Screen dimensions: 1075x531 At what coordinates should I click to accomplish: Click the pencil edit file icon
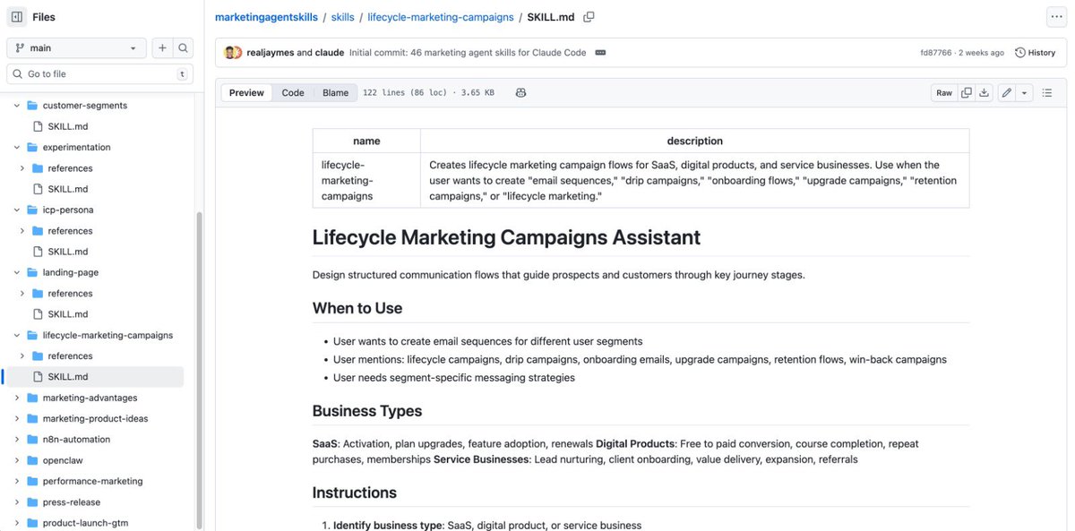coord(1007,92)
